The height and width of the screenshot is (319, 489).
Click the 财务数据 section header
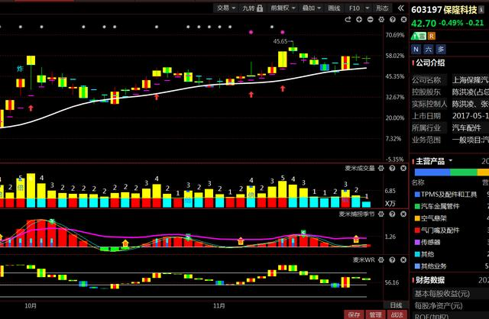tap(429, 280)
